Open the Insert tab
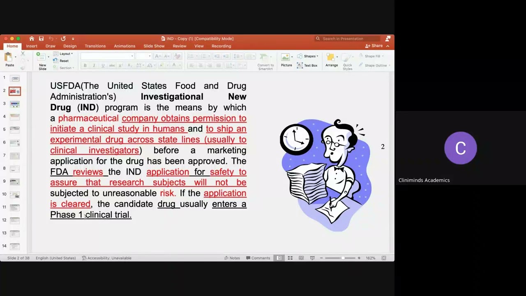Viewport: 526px width, 296px height. click(32, 46)
